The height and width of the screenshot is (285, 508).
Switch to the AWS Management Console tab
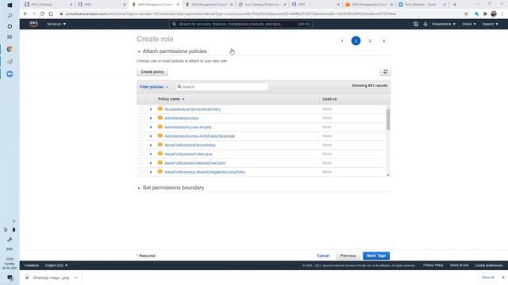tap(368, 5)
